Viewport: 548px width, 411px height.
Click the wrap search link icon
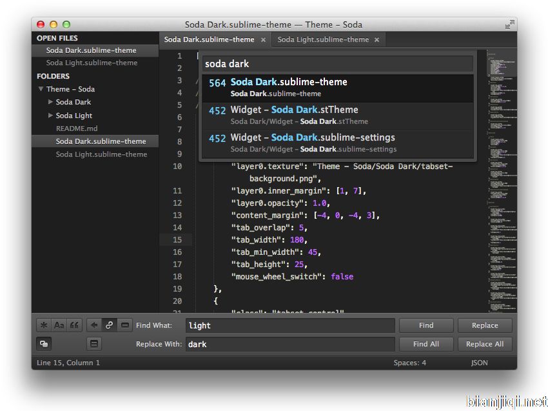tap(109, 325)
